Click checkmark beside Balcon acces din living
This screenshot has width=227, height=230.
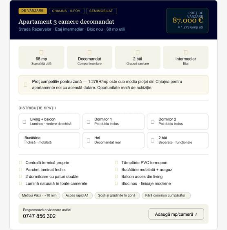pyautogui.click(x=116, y=176)
